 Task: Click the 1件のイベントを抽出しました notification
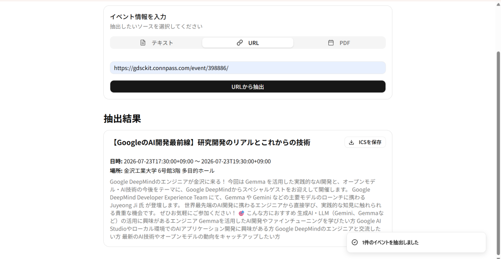click(x=416, y=242)
